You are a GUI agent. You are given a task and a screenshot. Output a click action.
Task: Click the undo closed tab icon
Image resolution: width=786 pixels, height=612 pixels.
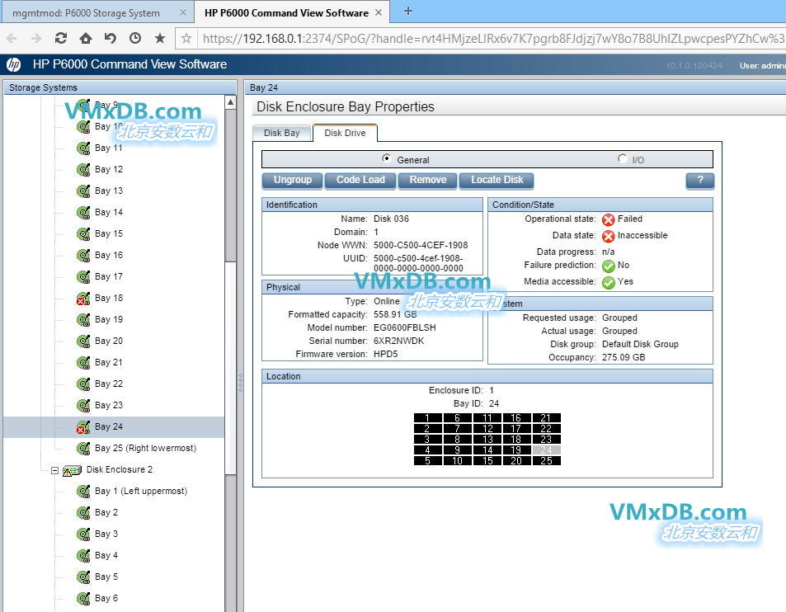click(111, 38)
